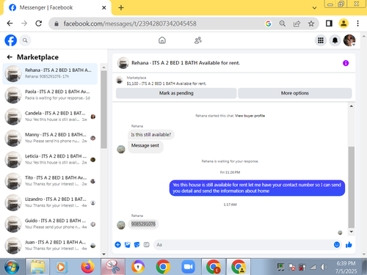Open Juan chat in Marketplace list
367x275 pixels.
point(50,246)
